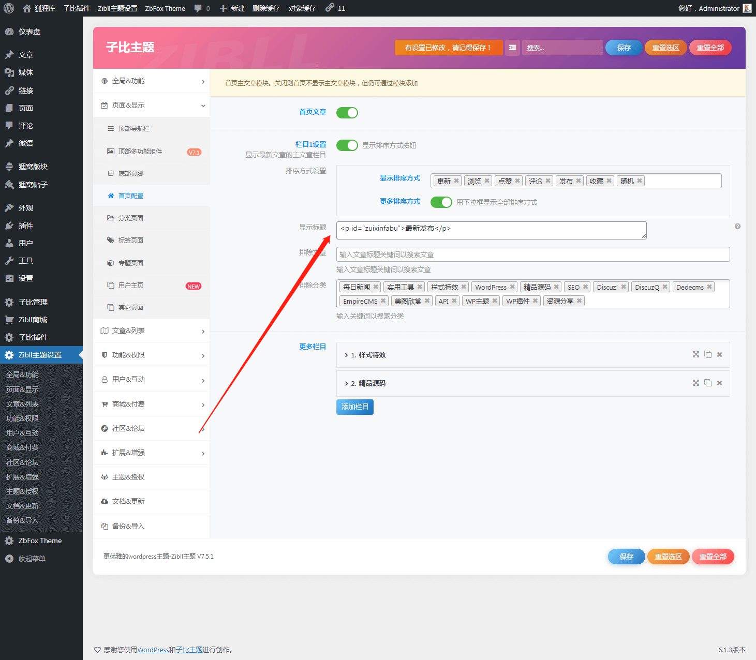Expand the 全局&功能 settings section
756x660 pixels.
[x=151, y=81]
